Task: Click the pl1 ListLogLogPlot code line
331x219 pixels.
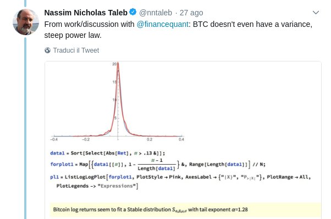Action: coord(180,177)
